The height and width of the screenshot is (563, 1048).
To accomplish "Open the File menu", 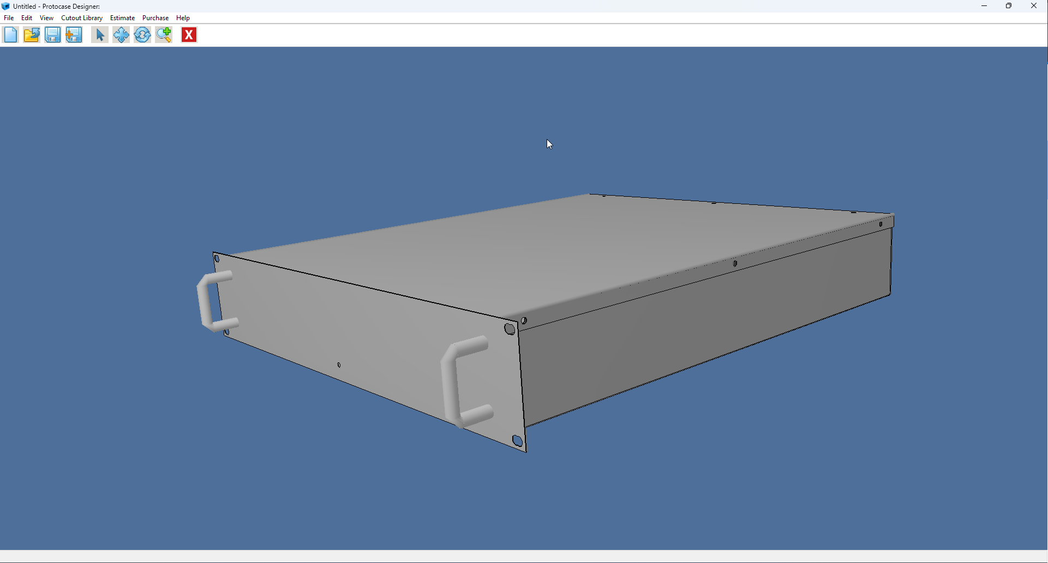I will (x=9, y=17).
